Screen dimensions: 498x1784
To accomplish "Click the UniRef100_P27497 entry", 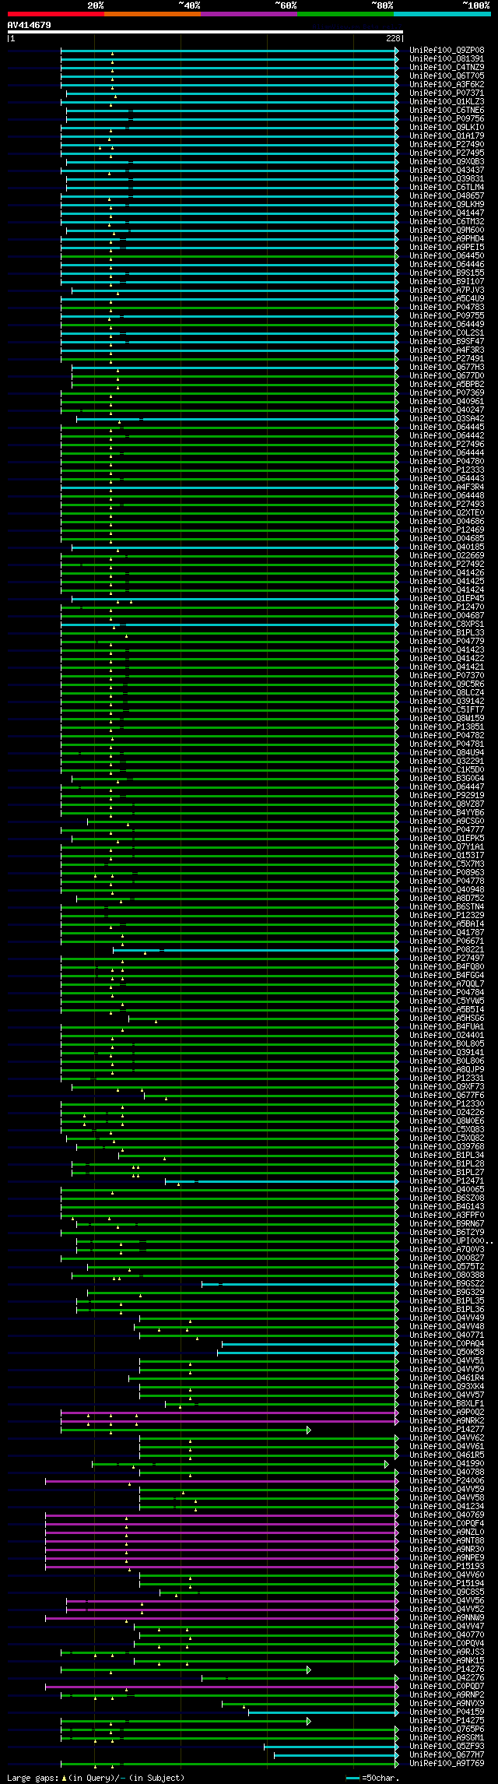I will (x=447, y=959).
